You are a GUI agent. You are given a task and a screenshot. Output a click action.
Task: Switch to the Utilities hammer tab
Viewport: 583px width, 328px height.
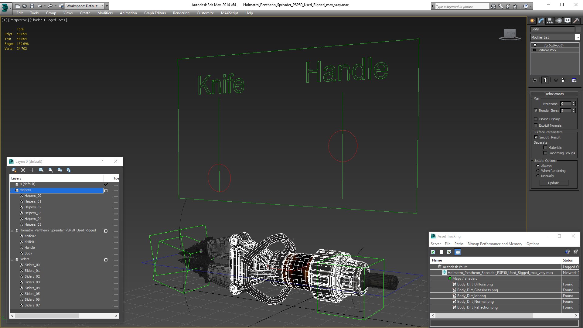coord(576,21)
